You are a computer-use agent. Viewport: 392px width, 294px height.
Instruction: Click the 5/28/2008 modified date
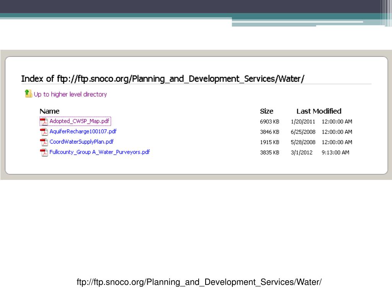point(303,142)
